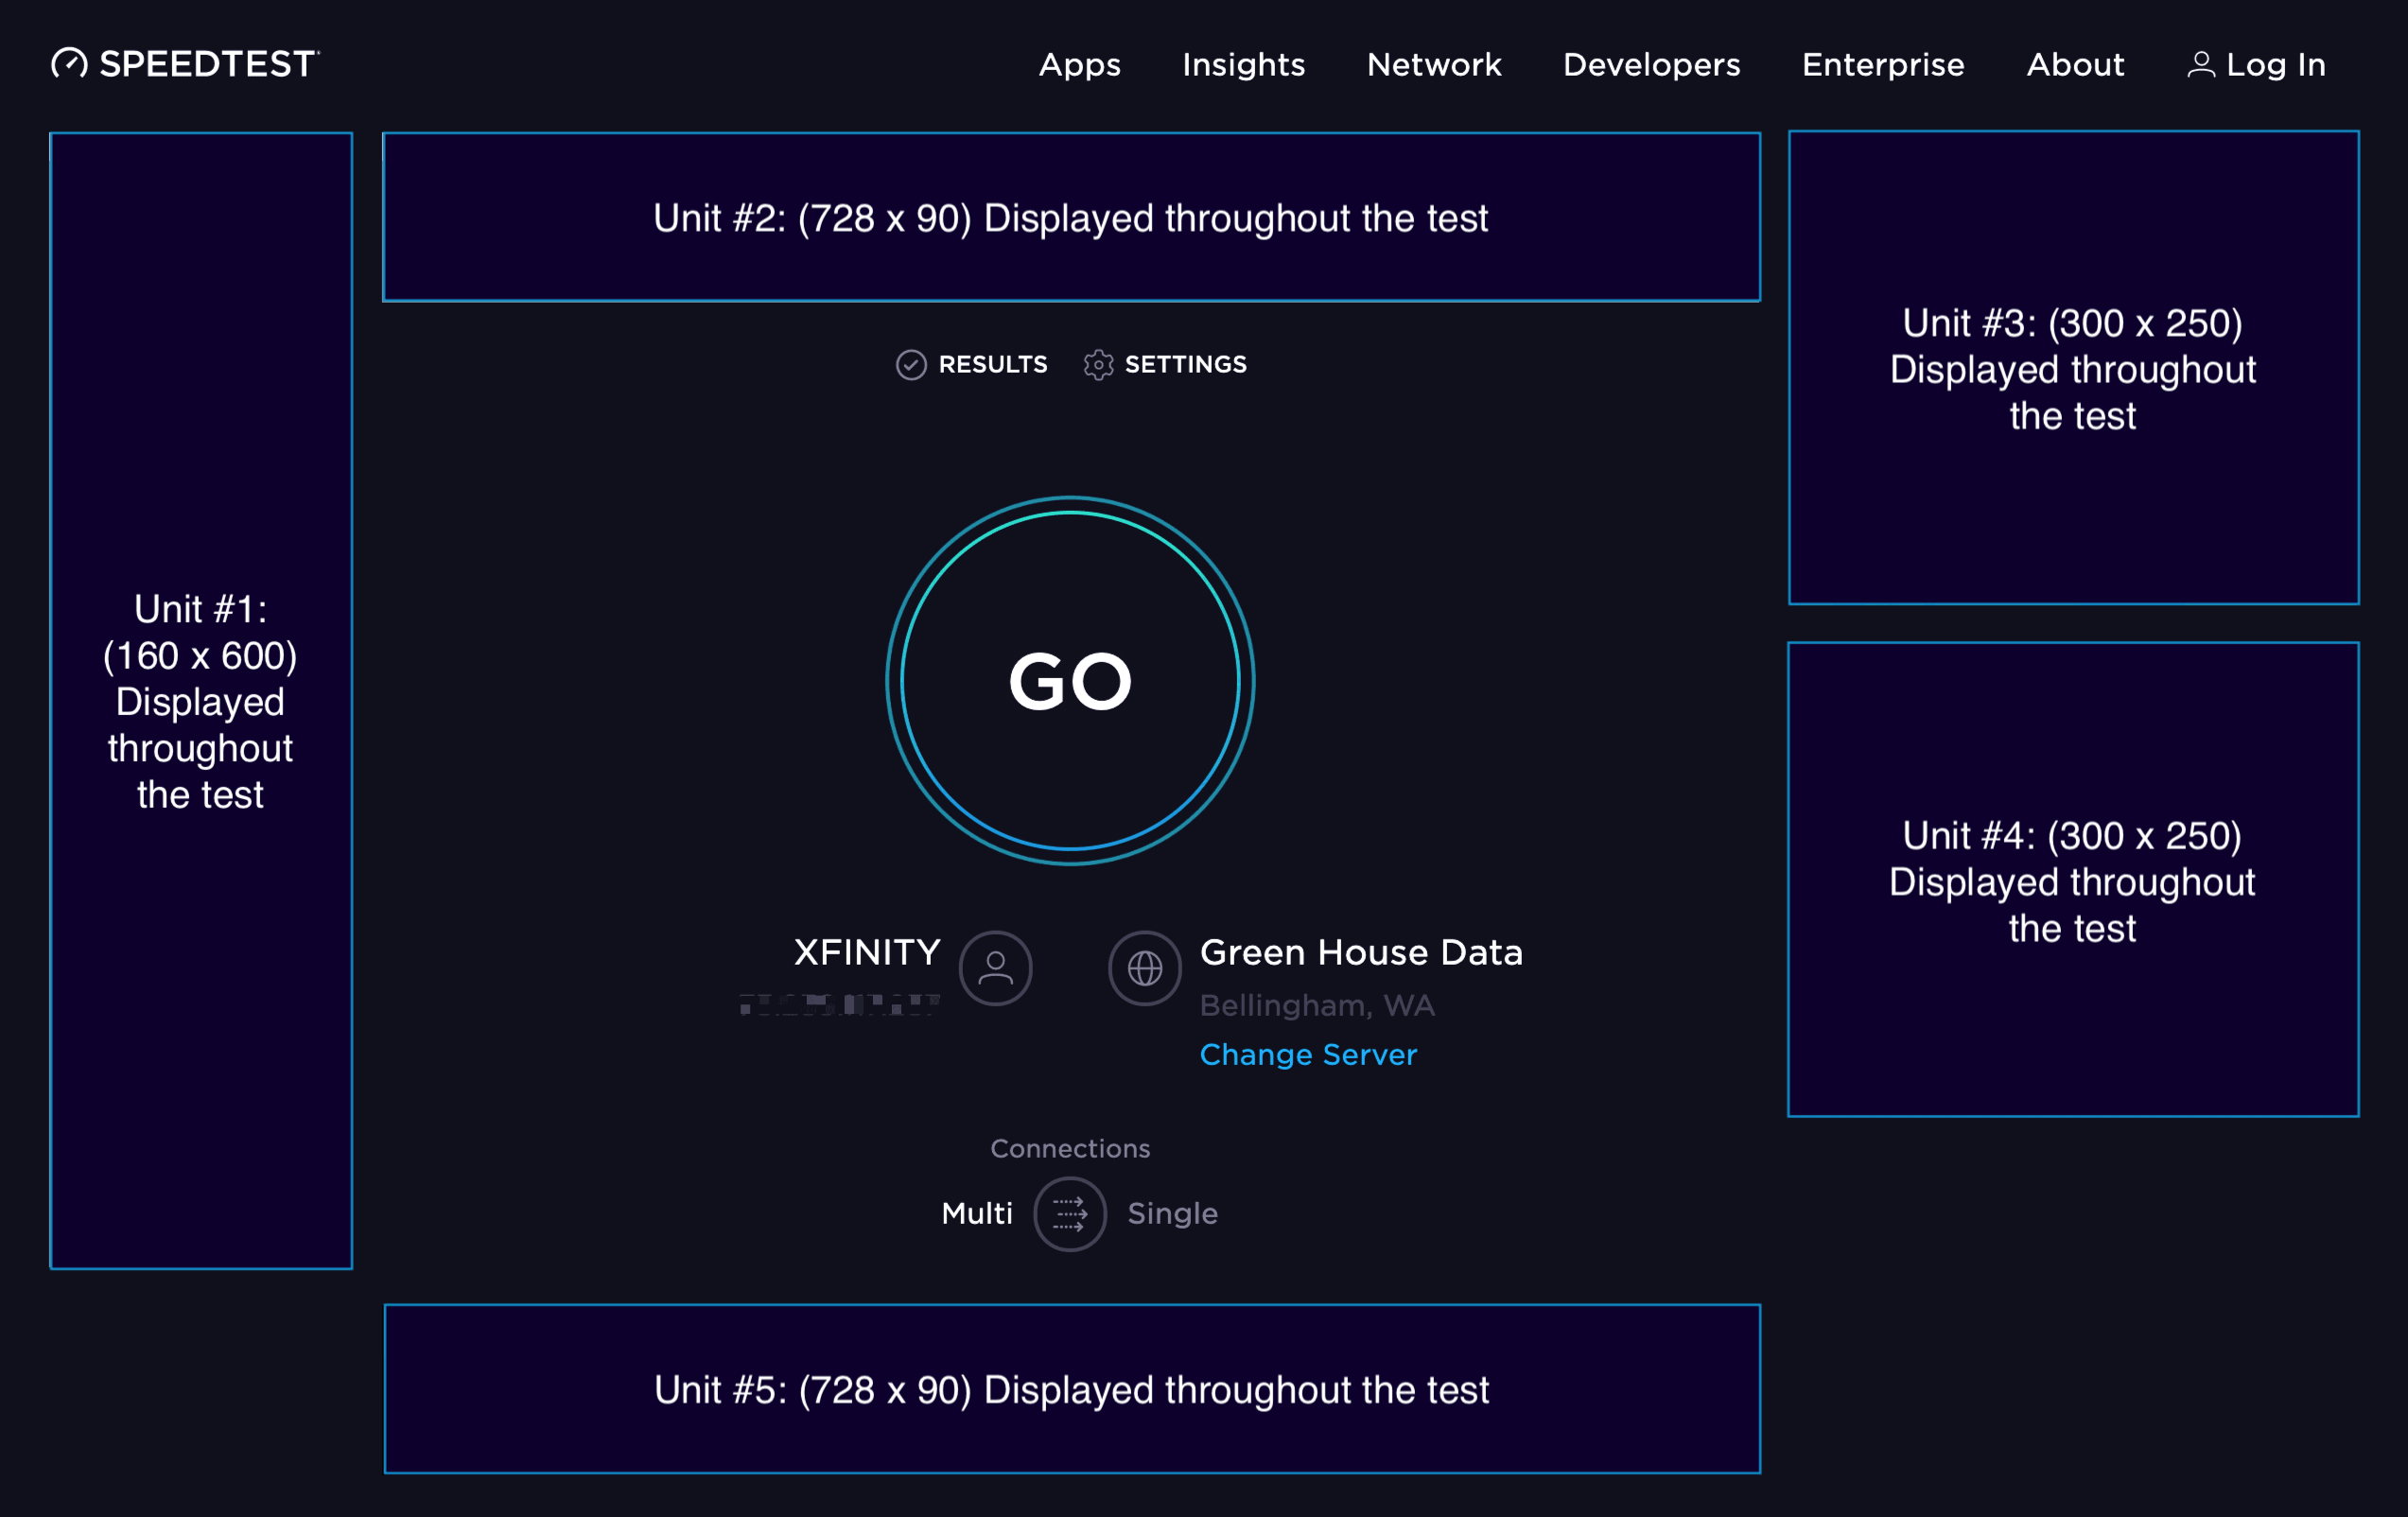Go to the Developers page
Screen dimensions: 2408x1517
[1651, 65]
